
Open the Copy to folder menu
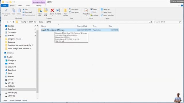(45, 12)
